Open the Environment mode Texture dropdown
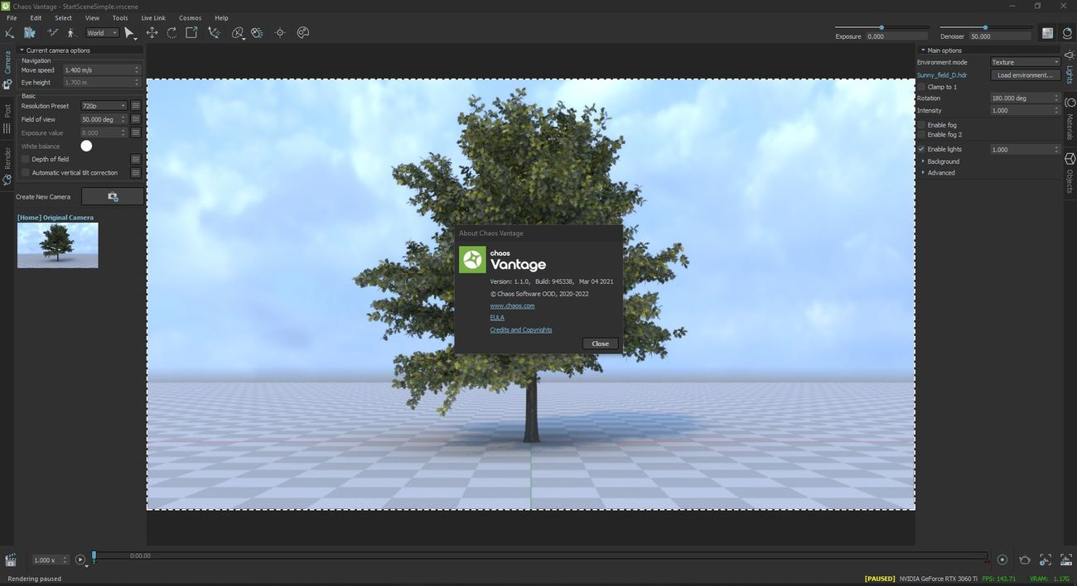Image resolution: width=1077 pixels, height=586 pixels. click(1025, 62)
